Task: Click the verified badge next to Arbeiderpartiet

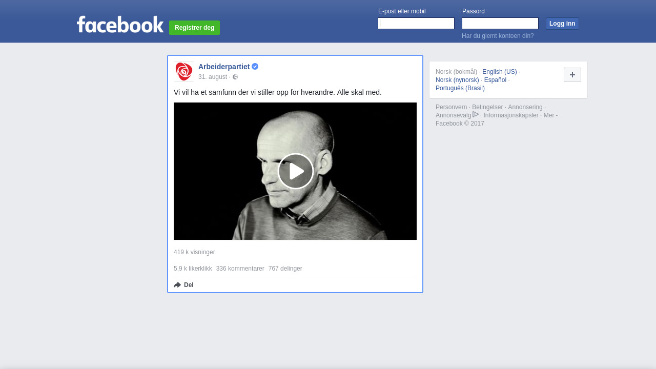Action: pyautogui.click(x=255, y=67)
